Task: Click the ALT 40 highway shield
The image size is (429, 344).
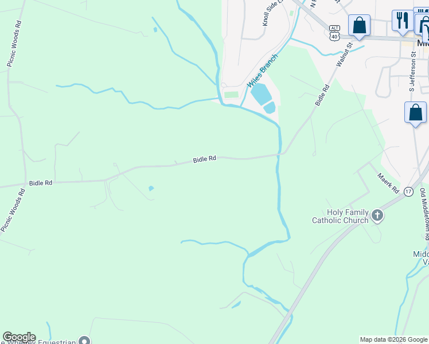Action: click(x=334, y=33)
